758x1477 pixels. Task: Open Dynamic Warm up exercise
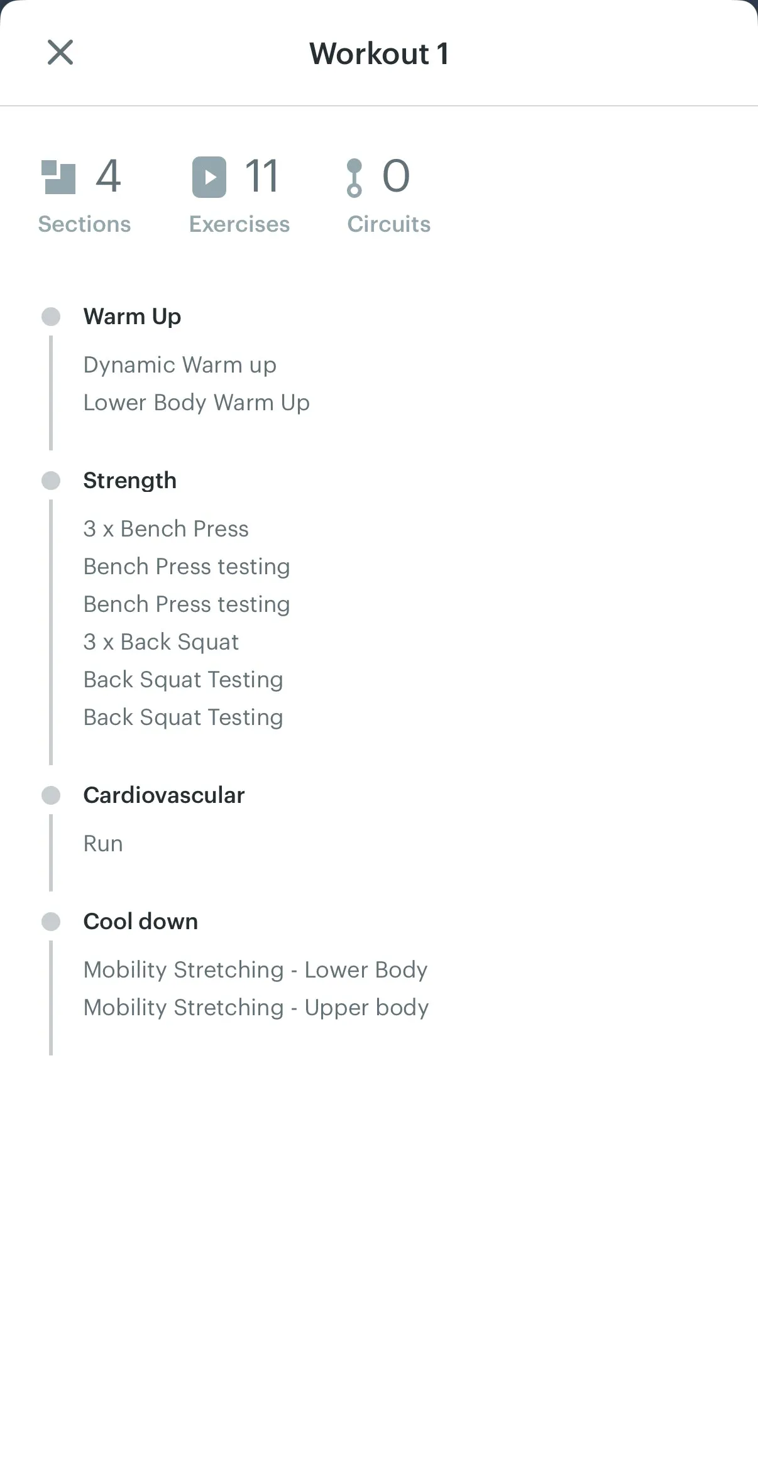point(180,365)
